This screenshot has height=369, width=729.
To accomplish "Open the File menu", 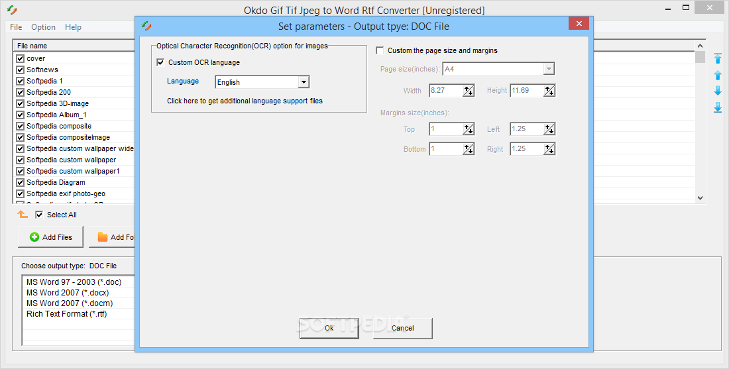I will 16,27.
